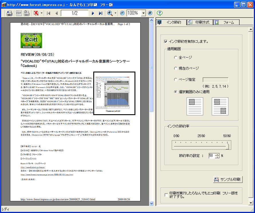Click settings panel scroll down arrow
The image size is (255, 213).
[x=251, y=203]
